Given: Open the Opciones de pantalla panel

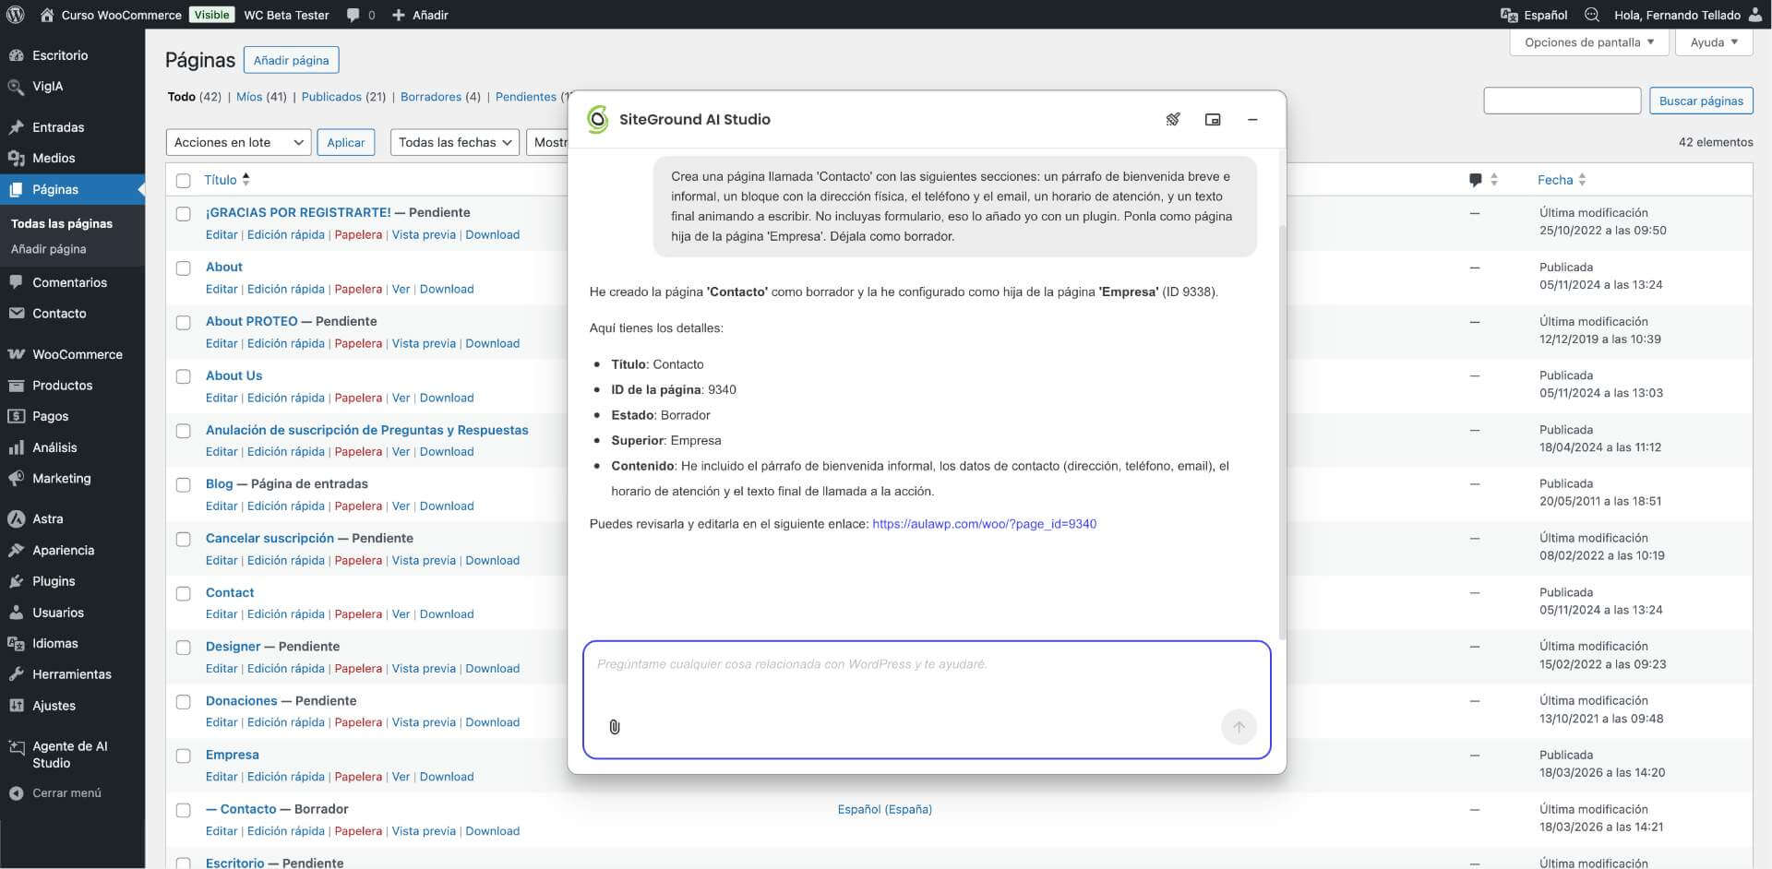Looking at the screenshot, I should (x=1588, y=42).
